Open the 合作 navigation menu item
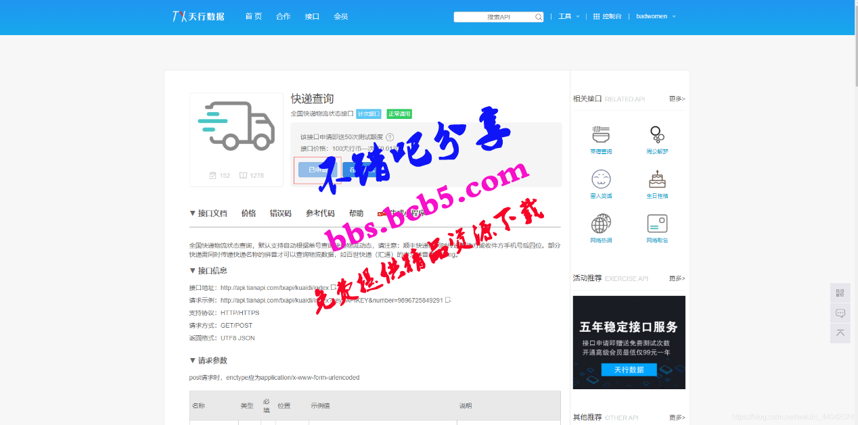 coord(283,16)
